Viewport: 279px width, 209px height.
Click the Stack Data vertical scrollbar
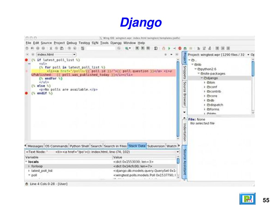coord(178,167)
